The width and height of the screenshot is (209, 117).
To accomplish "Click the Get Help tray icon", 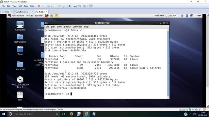I will pyautogui.click(x=186, y=114).
